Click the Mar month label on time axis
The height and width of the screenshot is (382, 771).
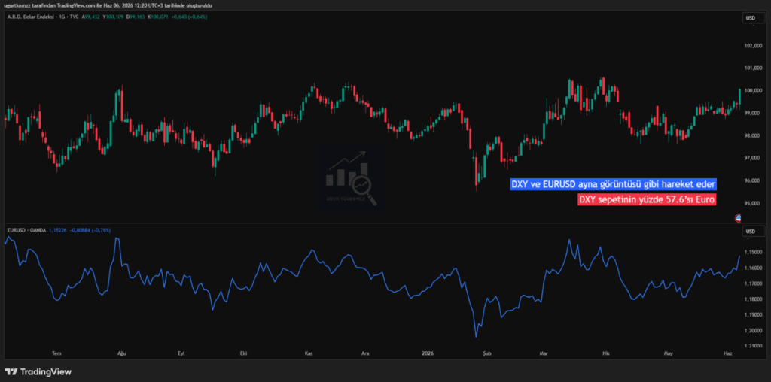click(544, 353)
